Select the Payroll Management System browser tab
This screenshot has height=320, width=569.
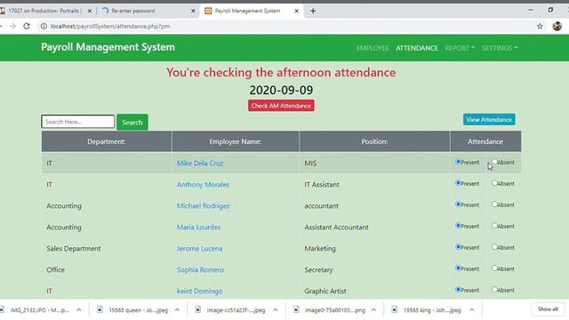pyautogui.click(x=252, y=11)
